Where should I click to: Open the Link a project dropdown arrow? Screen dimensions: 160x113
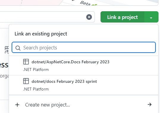pos(151,17)
